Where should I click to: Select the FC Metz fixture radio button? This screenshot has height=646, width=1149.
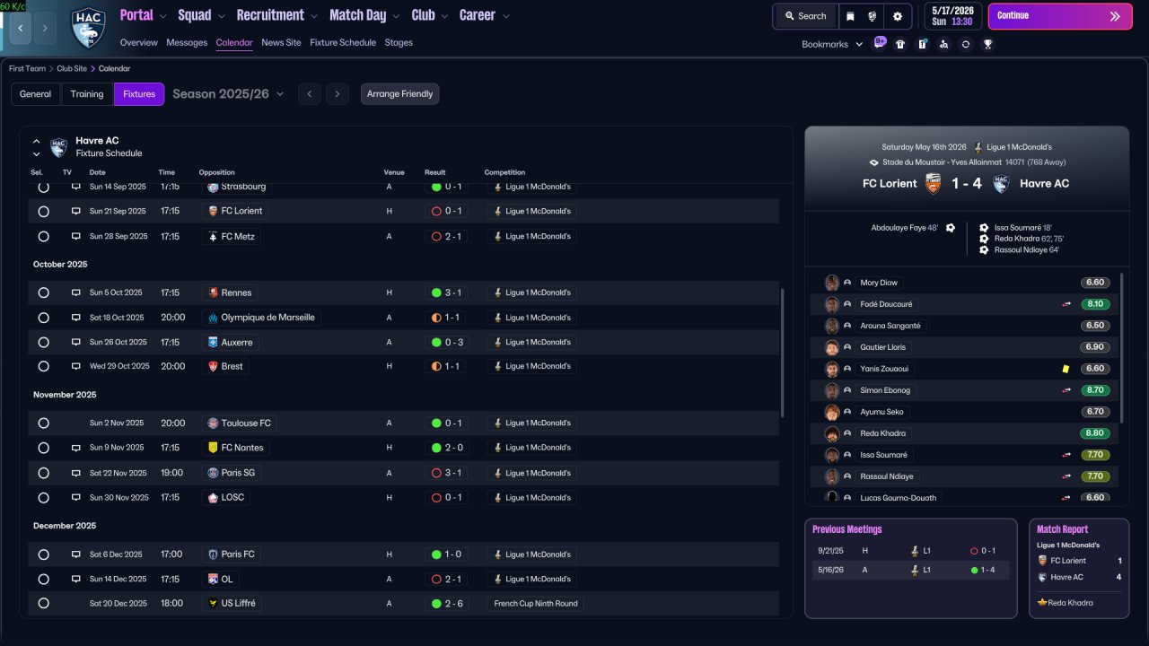tap(43, 237)
